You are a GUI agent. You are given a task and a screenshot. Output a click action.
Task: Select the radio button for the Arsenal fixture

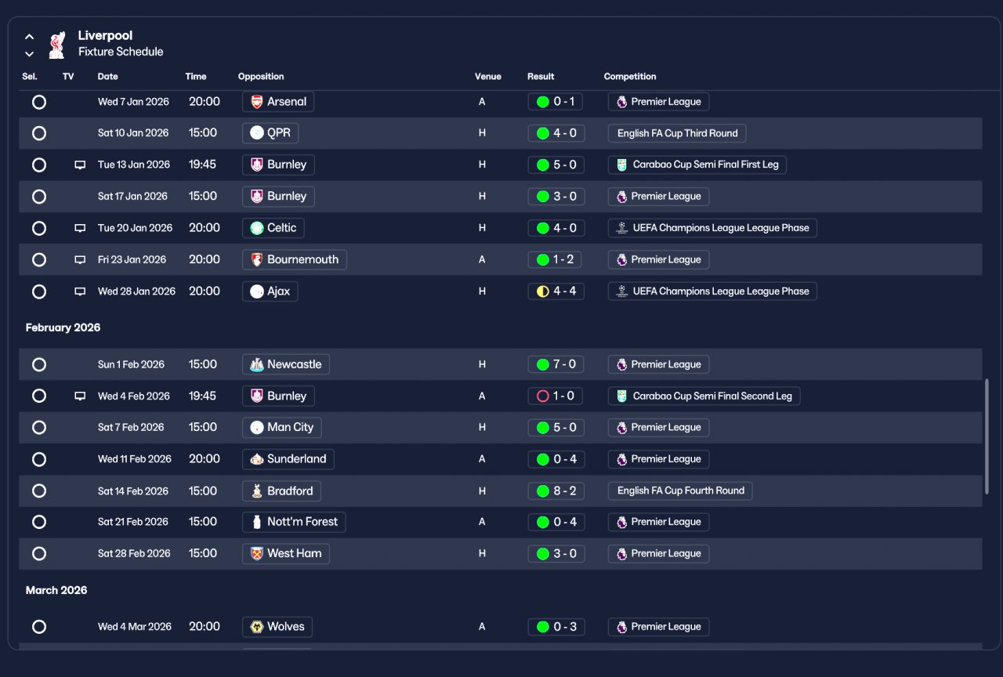(x=39, y=102)
